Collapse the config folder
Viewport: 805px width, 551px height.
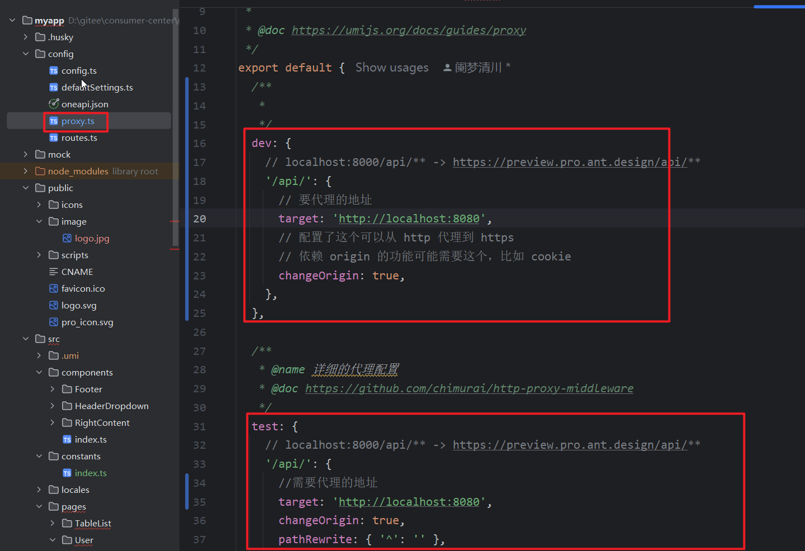pyautogui.click(x=26, y=54)
